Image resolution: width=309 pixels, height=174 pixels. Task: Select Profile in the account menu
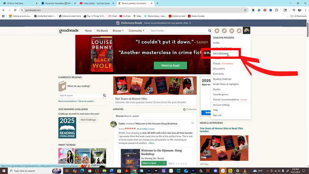pos(216,43)
